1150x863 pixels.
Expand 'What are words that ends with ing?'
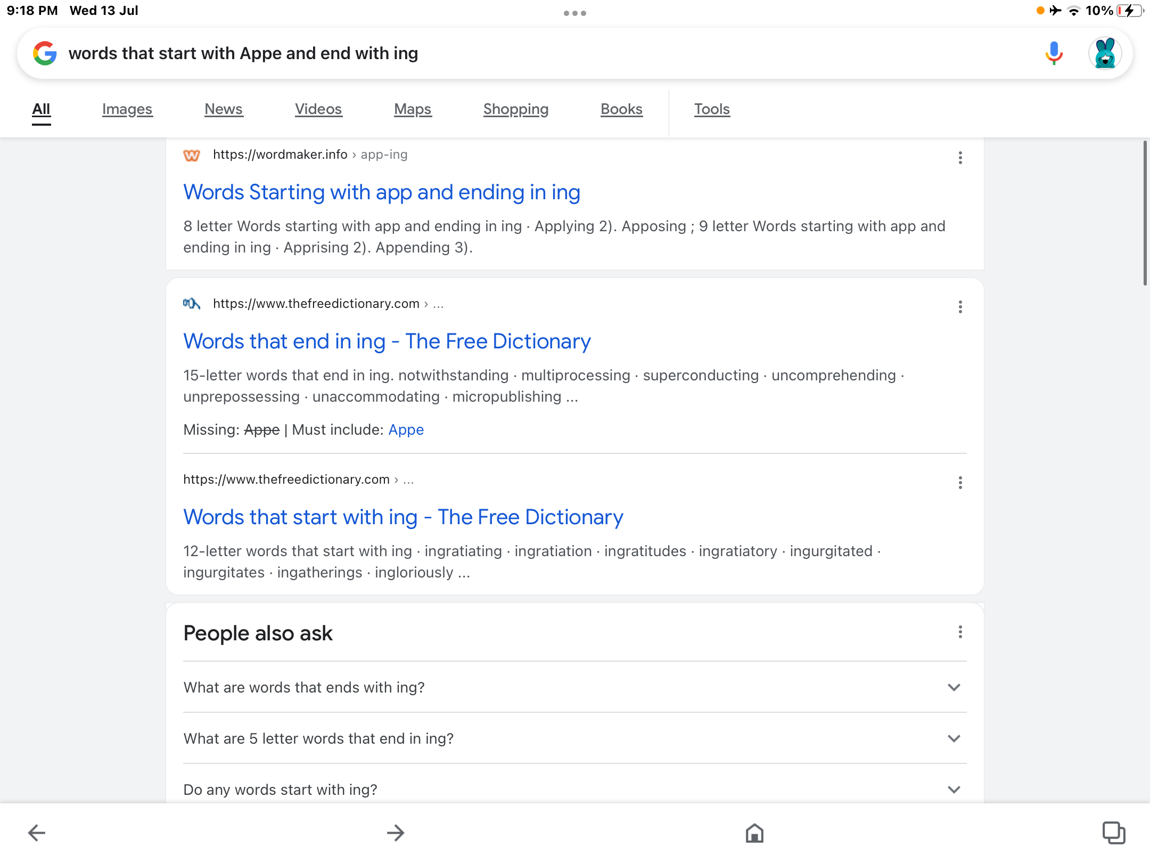(x=954, y=687)
